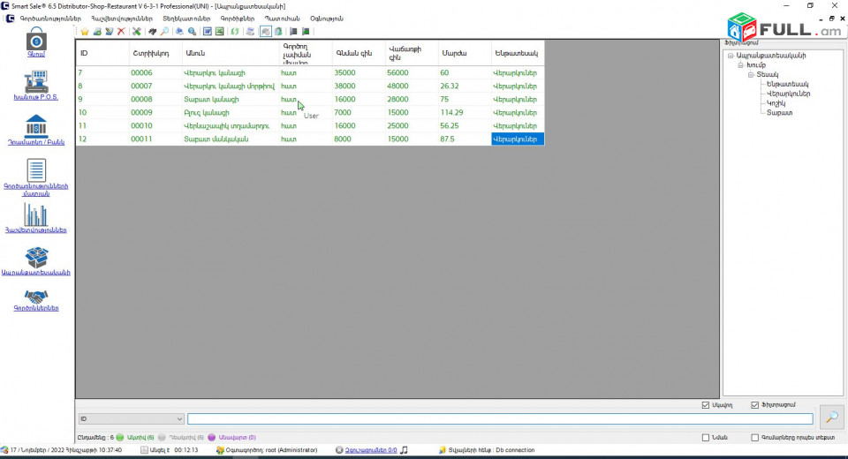848x459 pixels.
Task: Click the crossed tools settings toolbar icon
Action: (137, 32)
